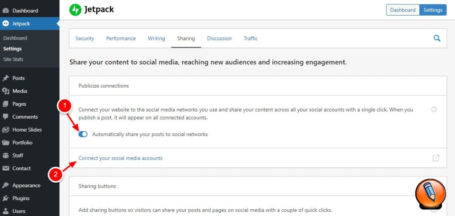Click the Media library icon
Viewport: 455px width, 216px height.
5,91
